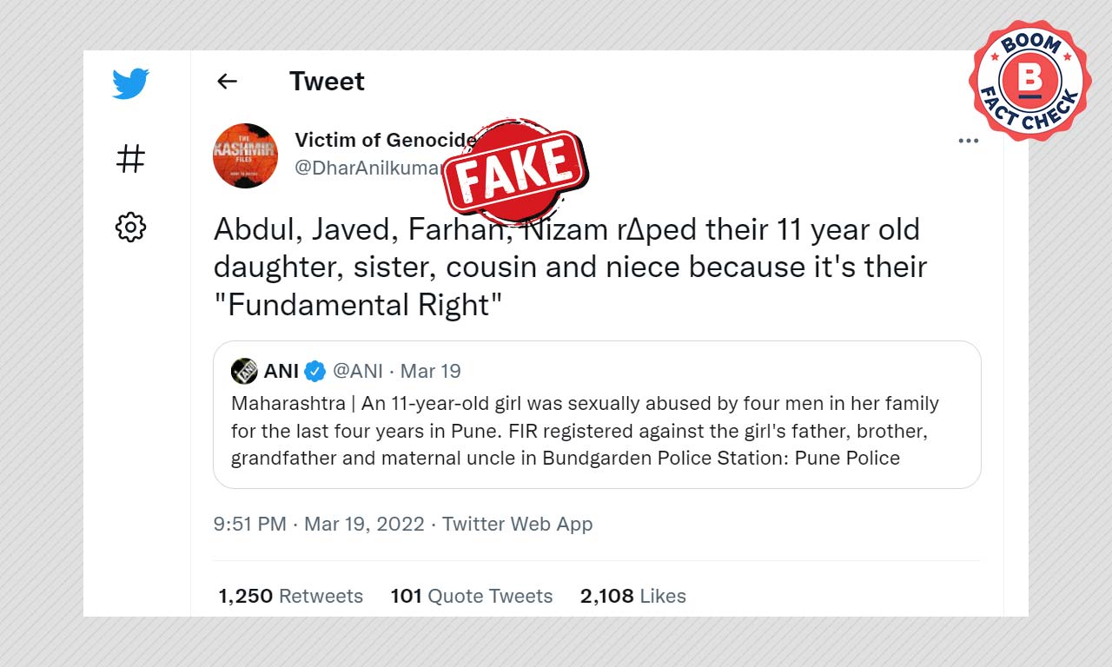
Task: Click ANI's blue verified badge
Action: (x=315, y=372)
